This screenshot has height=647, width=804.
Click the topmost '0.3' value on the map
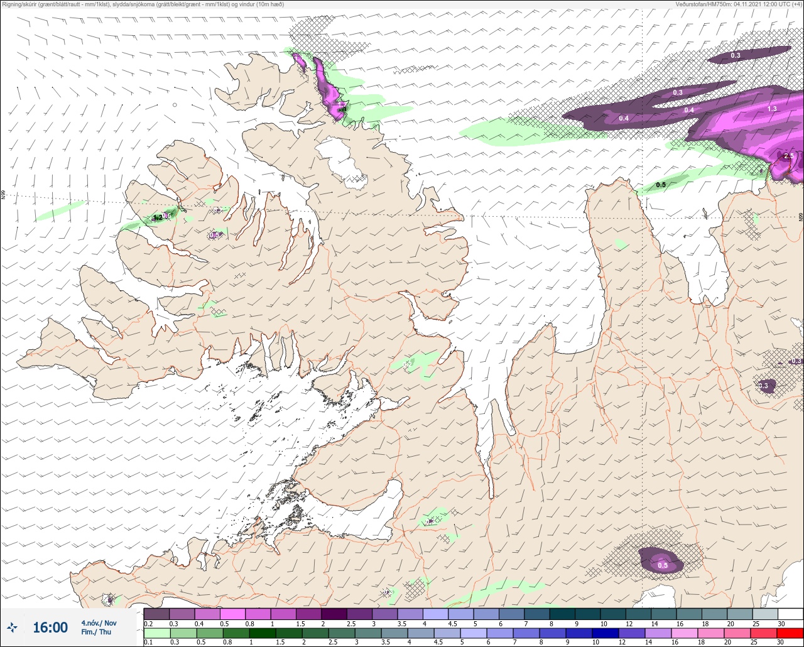click(736, 56)
